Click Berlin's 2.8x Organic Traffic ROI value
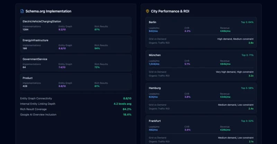The width and height of the screenshot is (277, 144). click(x=251, y=43)
